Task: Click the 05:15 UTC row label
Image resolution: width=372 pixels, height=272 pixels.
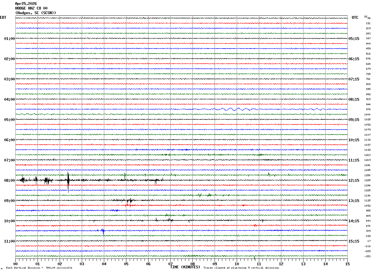Action: tap(354, 39)
